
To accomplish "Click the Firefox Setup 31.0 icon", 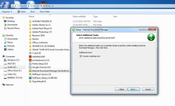I will pyautogui.click(x=30, y=64).
